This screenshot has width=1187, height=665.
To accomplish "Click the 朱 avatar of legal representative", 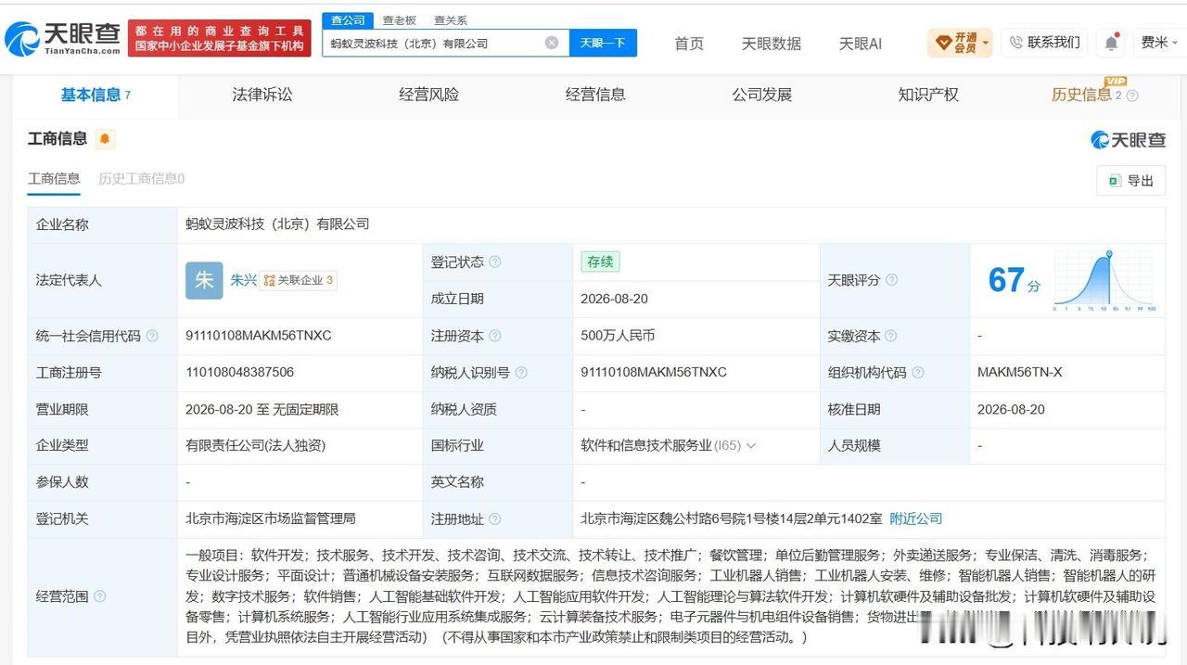I will (x=204, y=280).
